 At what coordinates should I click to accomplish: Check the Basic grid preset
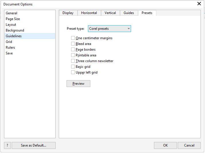73,67
